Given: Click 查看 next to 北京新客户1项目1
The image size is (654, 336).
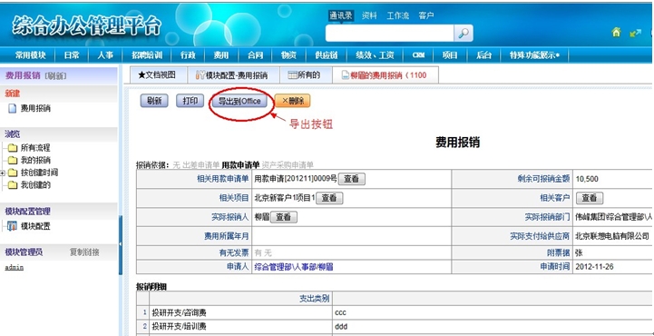Looking at the screenshot, I should tap(329, 198).
